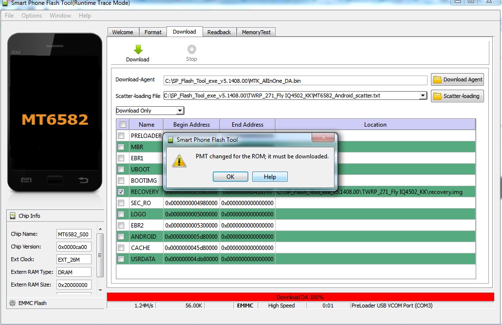Viewport: 502px width, 325px height.
Task: Check the PRELOADER row checkbox
Action: [x=121, y=135]
